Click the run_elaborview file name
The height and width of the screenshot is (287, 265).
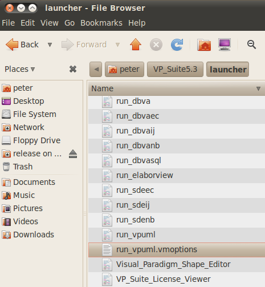pos(145,175)
